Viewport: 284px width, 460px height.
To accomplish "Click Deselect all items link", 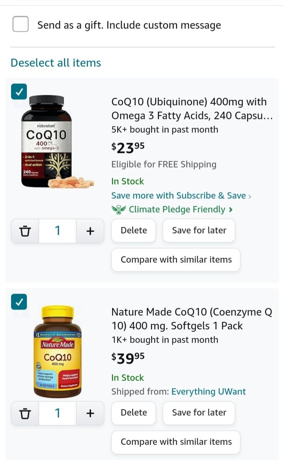I will [x=56, y=63].
